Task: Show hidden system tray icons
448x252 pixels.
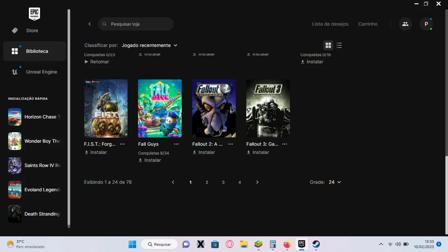Action: click(x=381, y=244)
